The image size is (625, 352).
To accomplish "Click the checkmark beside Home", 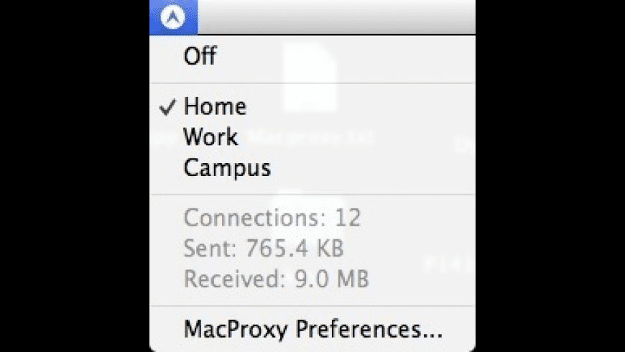I will click(x=167, y=108).
